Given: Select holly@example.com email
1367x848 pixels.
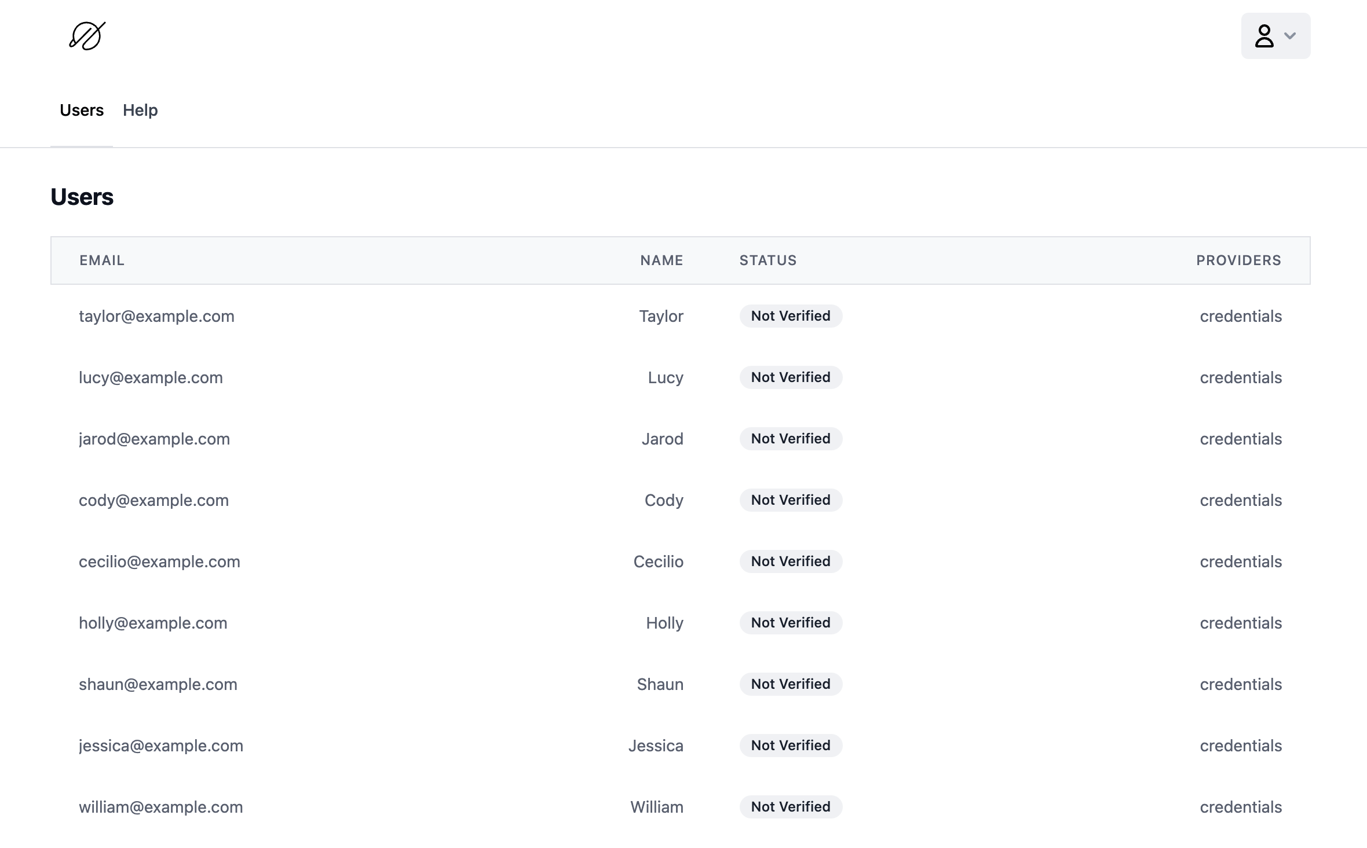Looking at the screenshot, I should (153, 623).
